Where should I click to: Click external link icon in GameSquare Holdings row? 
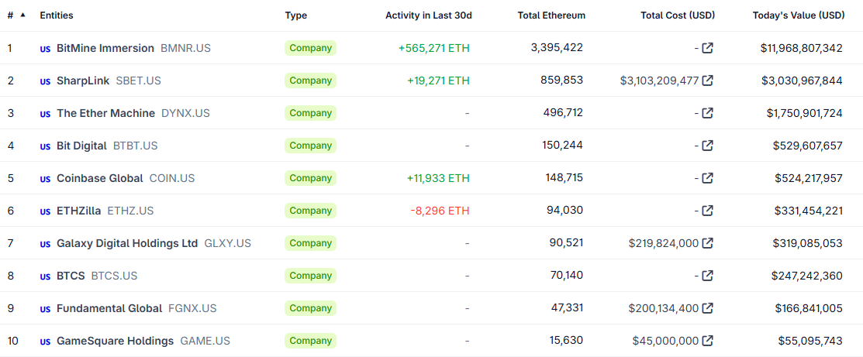(707, 341)
